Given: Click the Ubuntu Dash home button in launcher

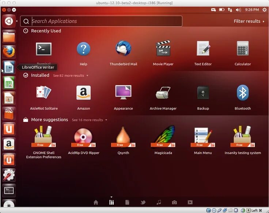Looking at the screenshot, I should [x=9, y=21].
